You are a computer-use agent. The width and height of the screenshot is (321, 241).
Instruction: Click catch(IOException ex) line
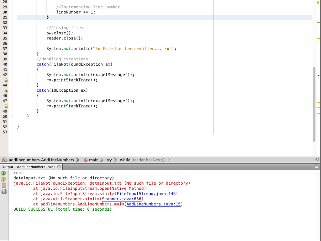point(62,90)
